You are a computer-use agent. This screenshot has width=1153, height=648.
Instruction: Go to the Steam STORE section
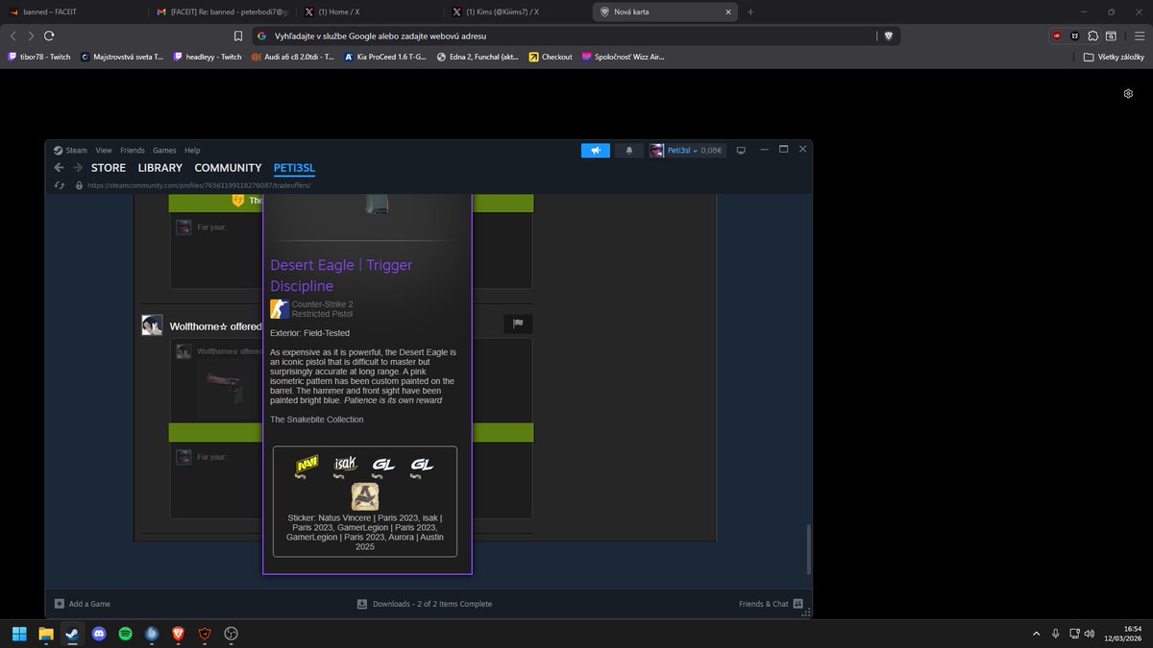point(109,168)
